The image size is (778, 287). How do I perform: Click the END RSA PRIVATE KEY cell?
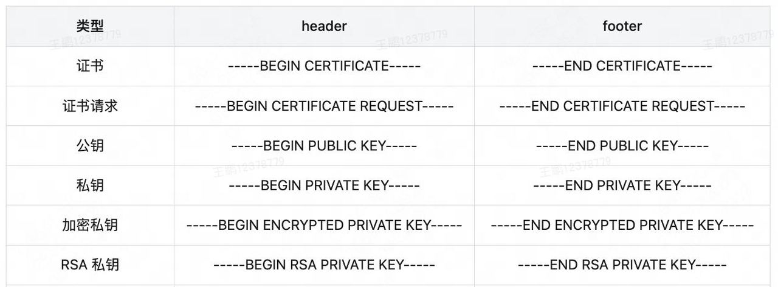622,265
